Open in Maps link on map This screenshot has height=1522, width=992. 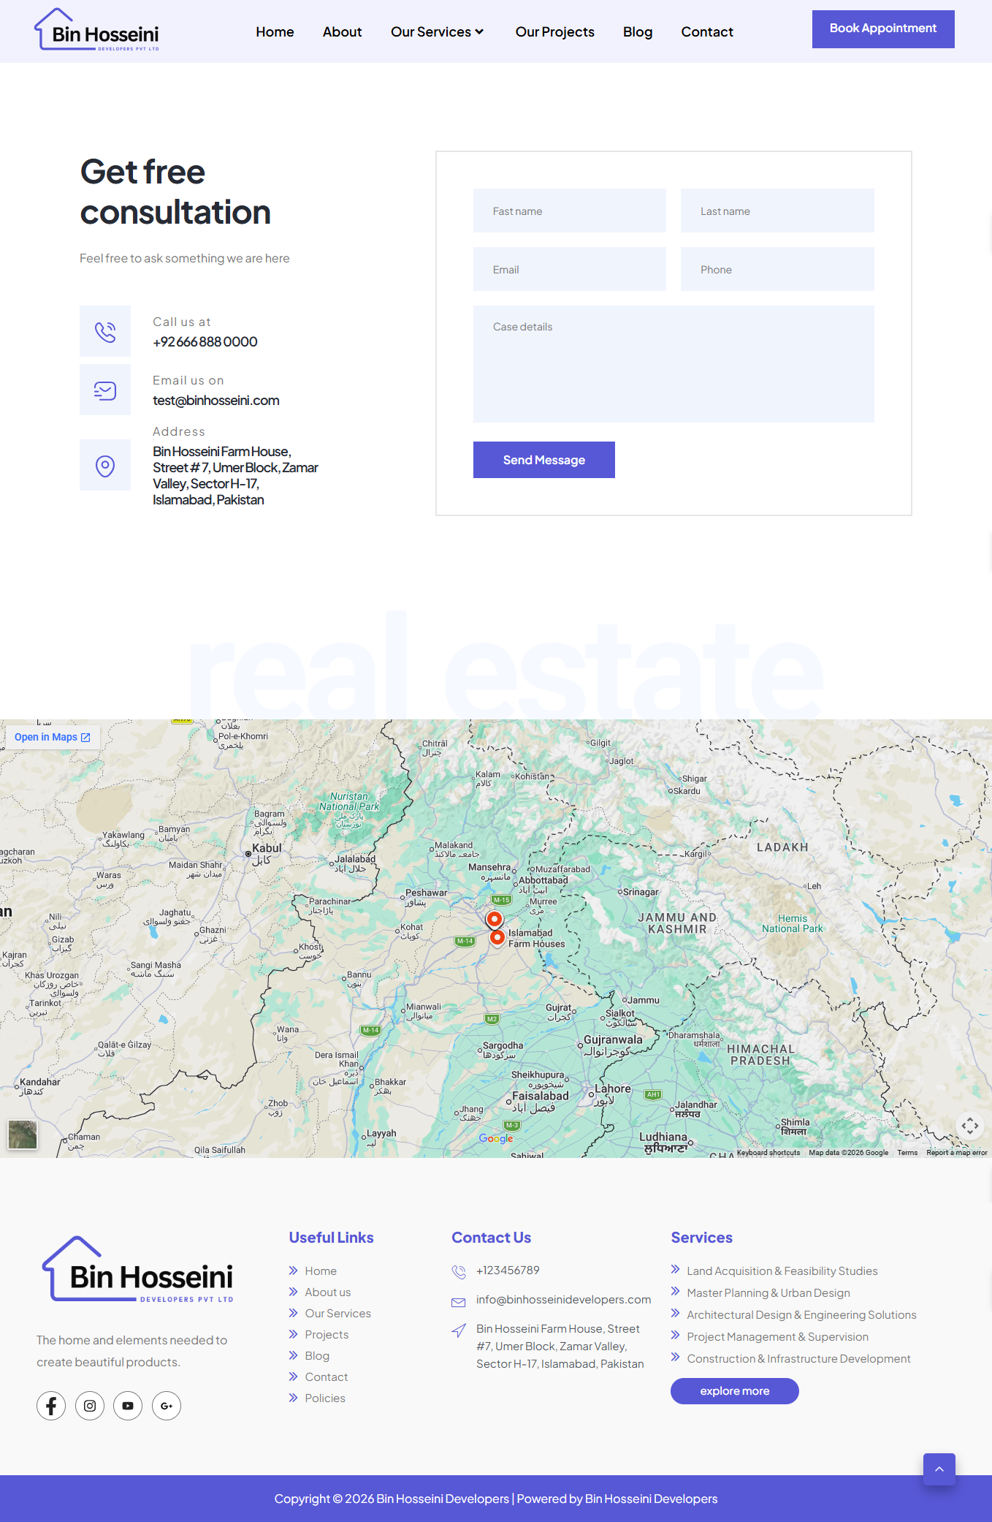pos(53,737)
